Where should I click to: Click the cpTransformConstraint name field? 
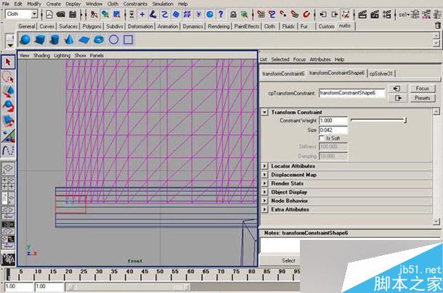[351, 93]
